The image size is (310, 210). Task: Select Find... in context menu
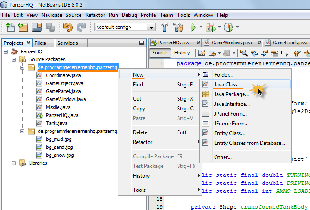160,85
